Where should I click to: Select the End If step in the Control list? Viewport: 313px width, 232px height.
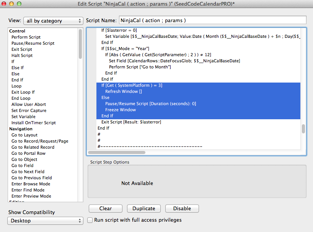tap(17, 80)
